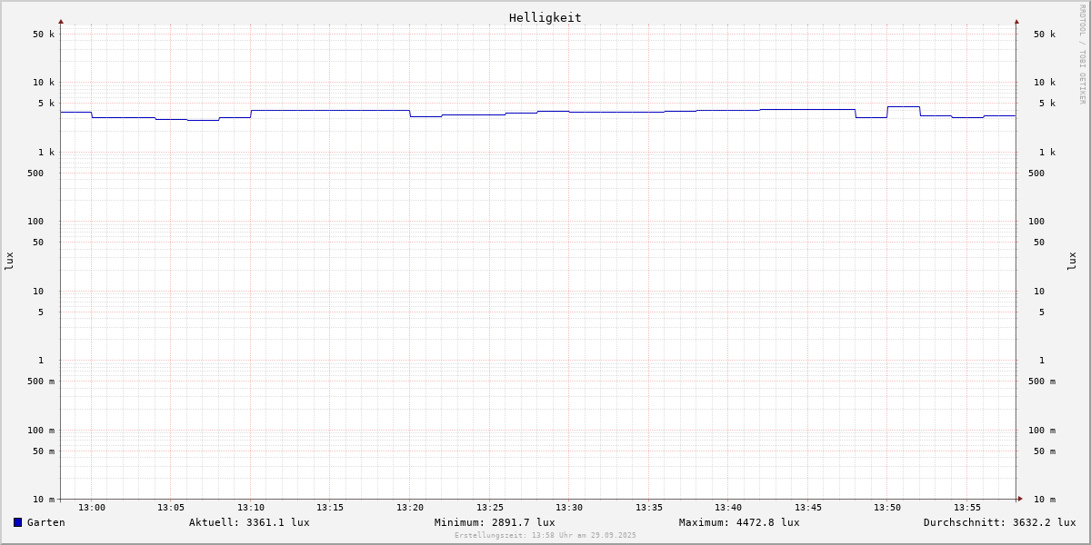Click the 13:00 time axis label
This screenshot has width=1091, height=545.
[92, 508]
